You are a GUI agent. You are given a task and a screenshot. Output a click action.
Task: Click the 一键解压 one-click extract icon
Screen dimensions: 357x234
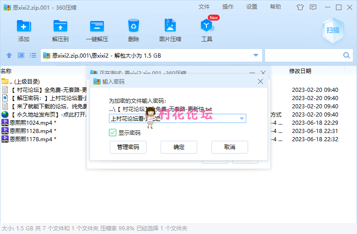97,26
